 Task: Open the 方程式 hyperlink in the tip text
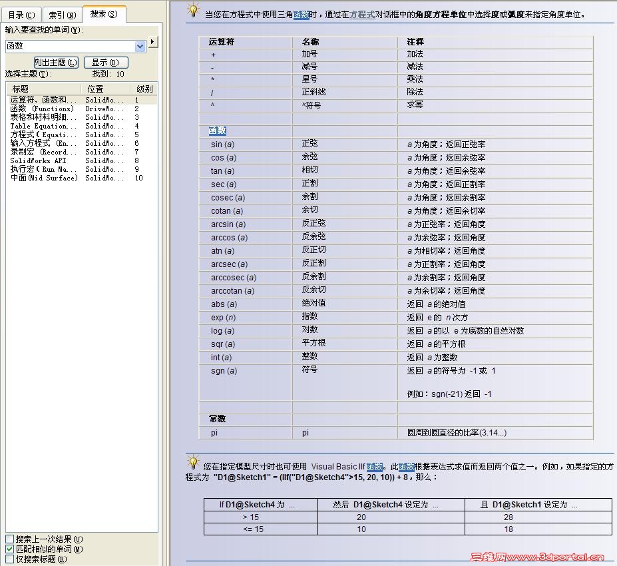coord(362,15)
